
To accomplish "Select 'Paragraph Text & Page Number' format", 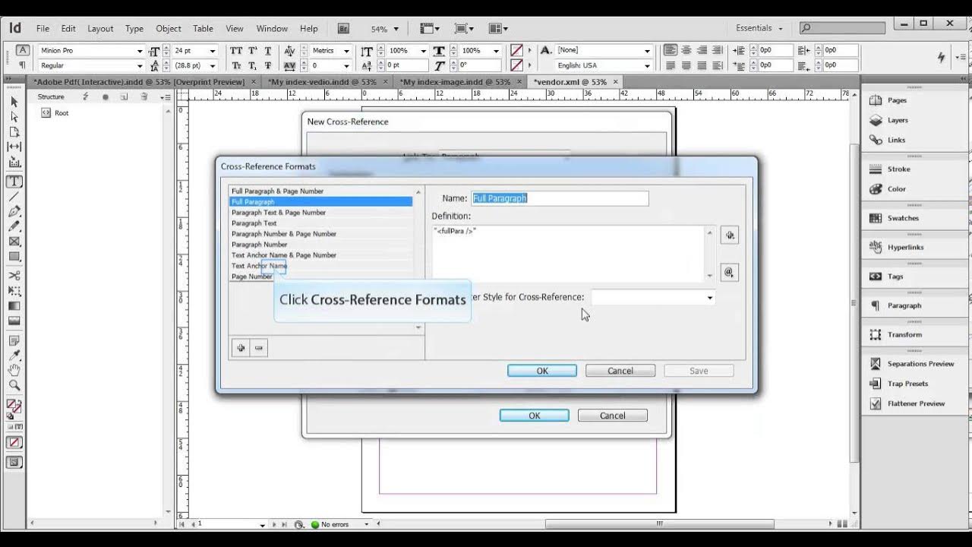I will point(321,213).
